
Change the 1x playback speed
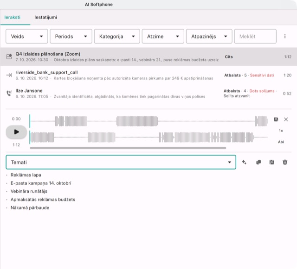281,131
